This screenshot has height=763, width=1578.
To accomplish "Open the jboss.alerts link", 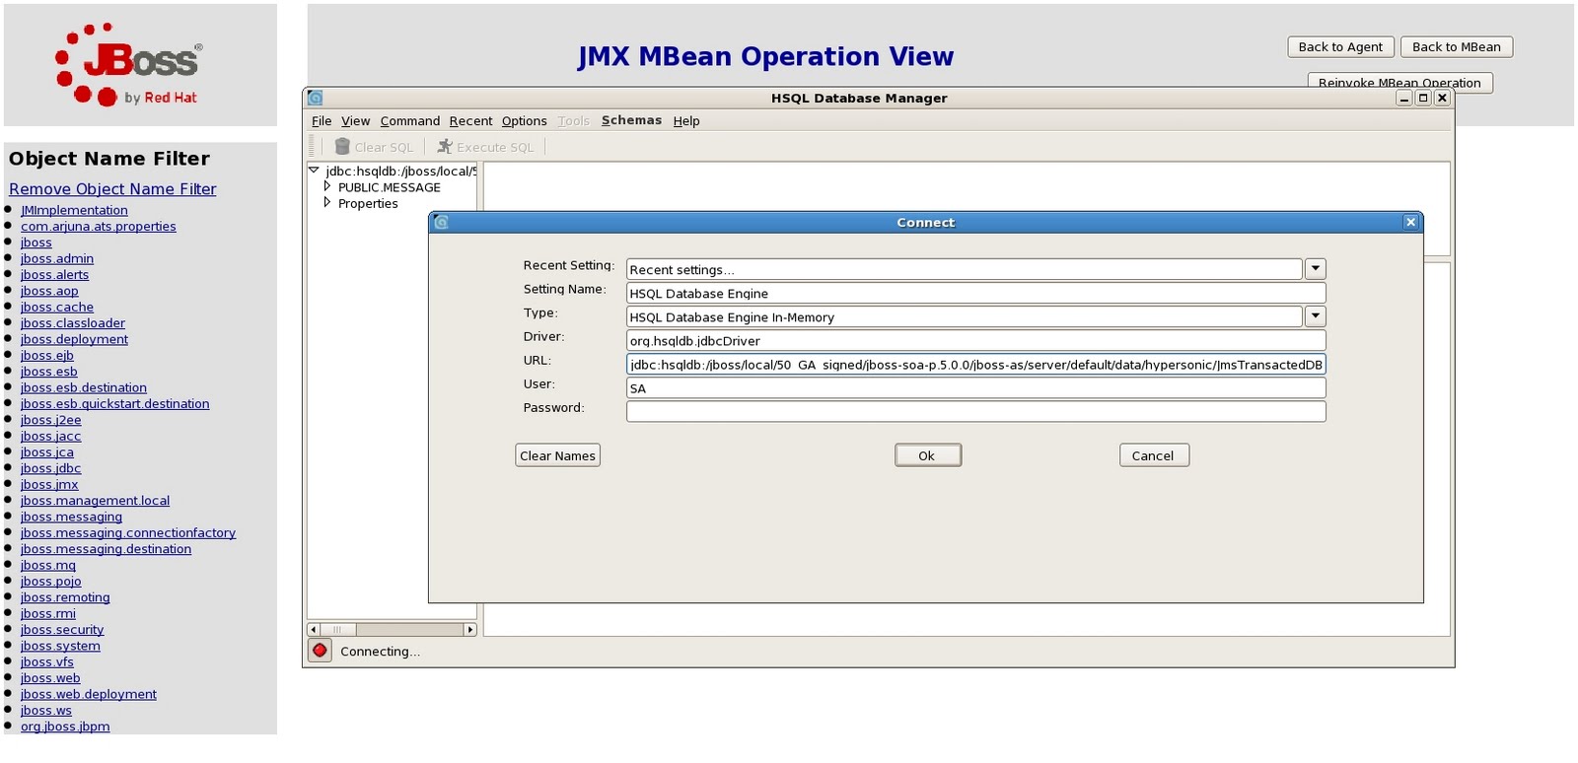I will 54,274.
